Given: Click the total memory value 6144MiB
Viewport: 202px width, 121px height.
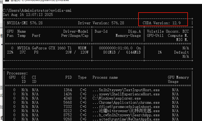Looking at the screenshot, I should point(133,52).
